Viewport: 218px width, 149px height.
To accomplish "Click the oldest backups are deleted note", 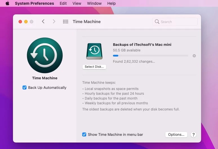I will tap(131, 109).
